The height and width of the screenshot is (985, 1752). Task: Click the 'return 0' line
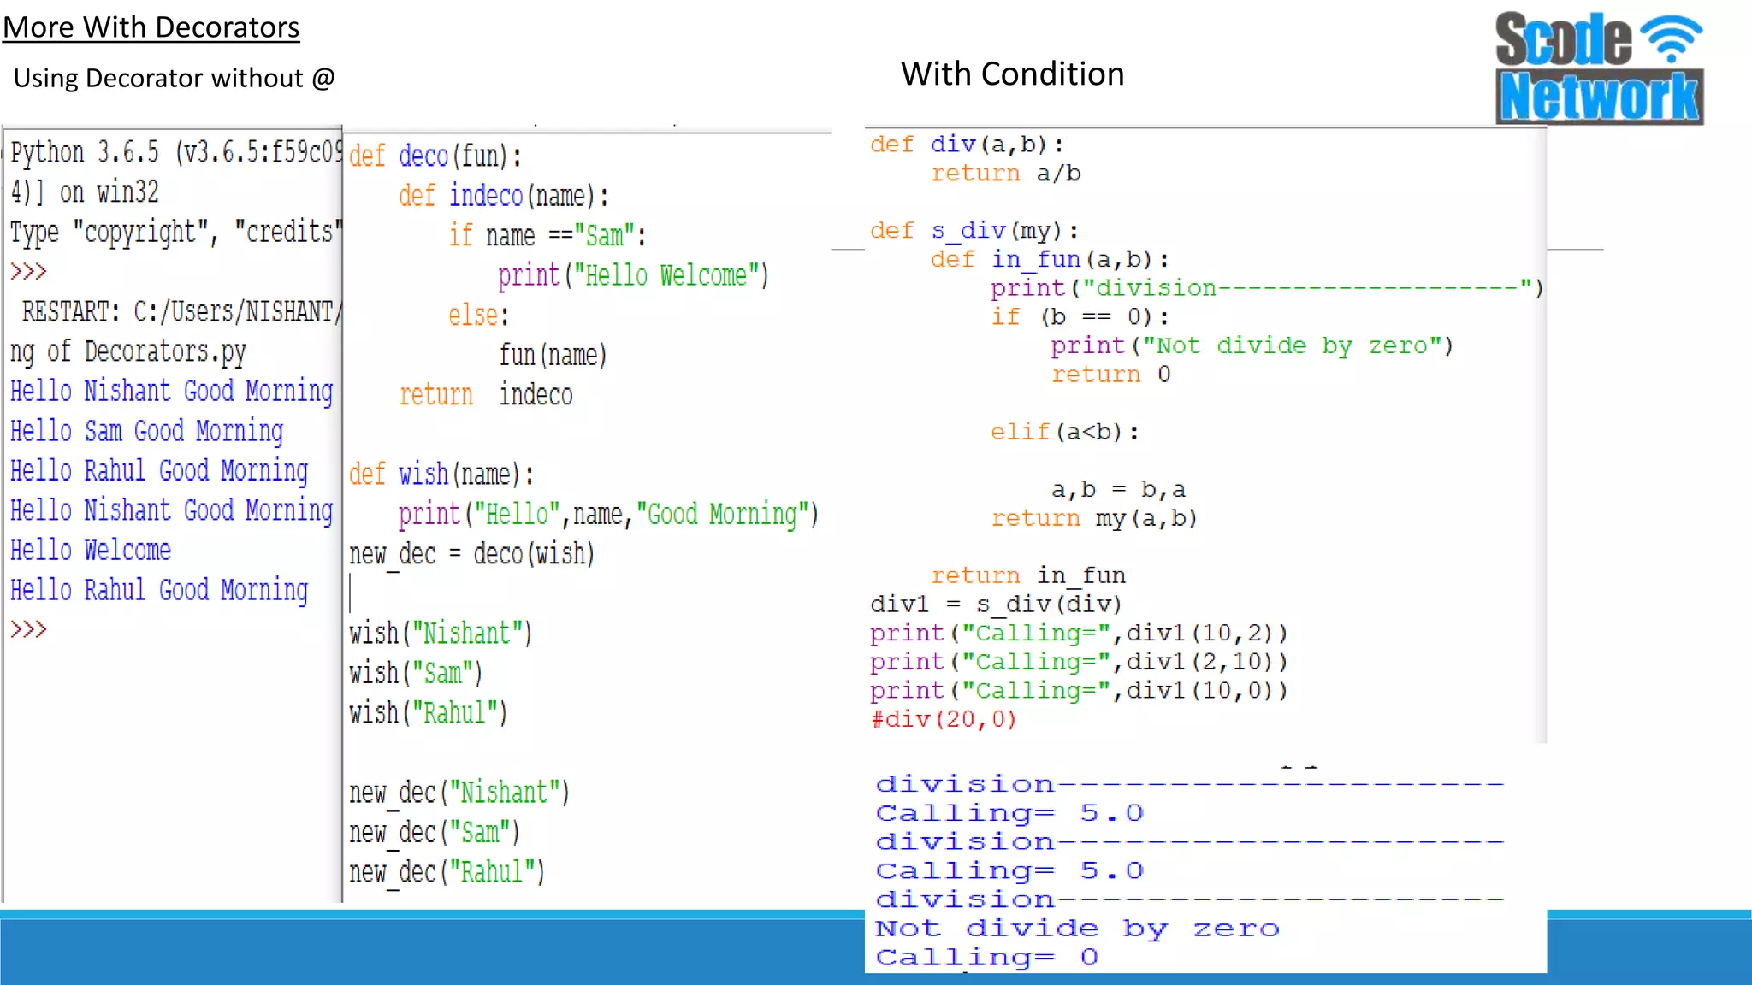coord(1111,375)
